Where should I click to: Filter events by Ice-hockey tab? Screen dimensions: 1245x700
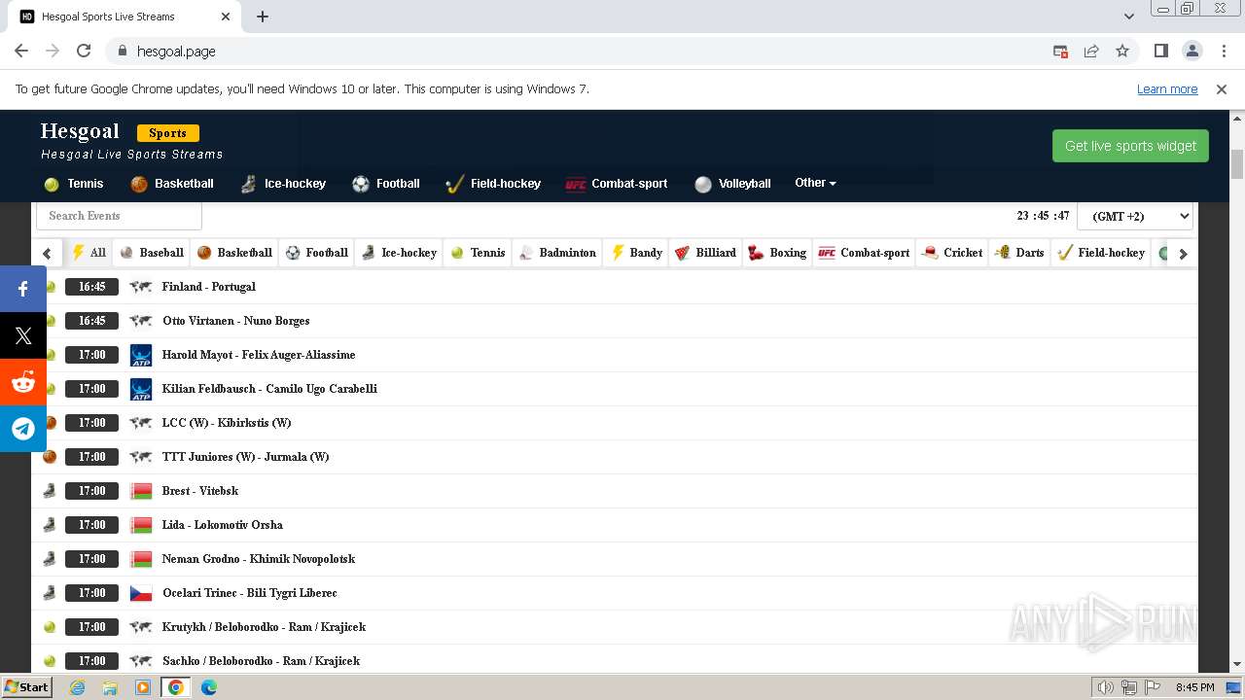coord(399,253)
